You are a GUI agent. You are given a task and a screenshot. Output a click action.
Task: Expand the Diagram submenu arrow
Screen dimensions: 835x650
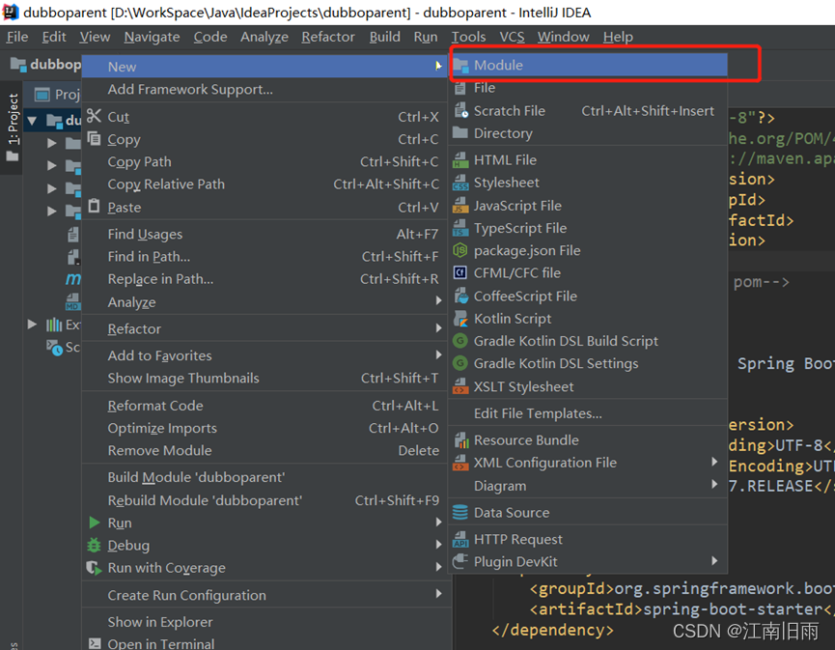[714, 484]
